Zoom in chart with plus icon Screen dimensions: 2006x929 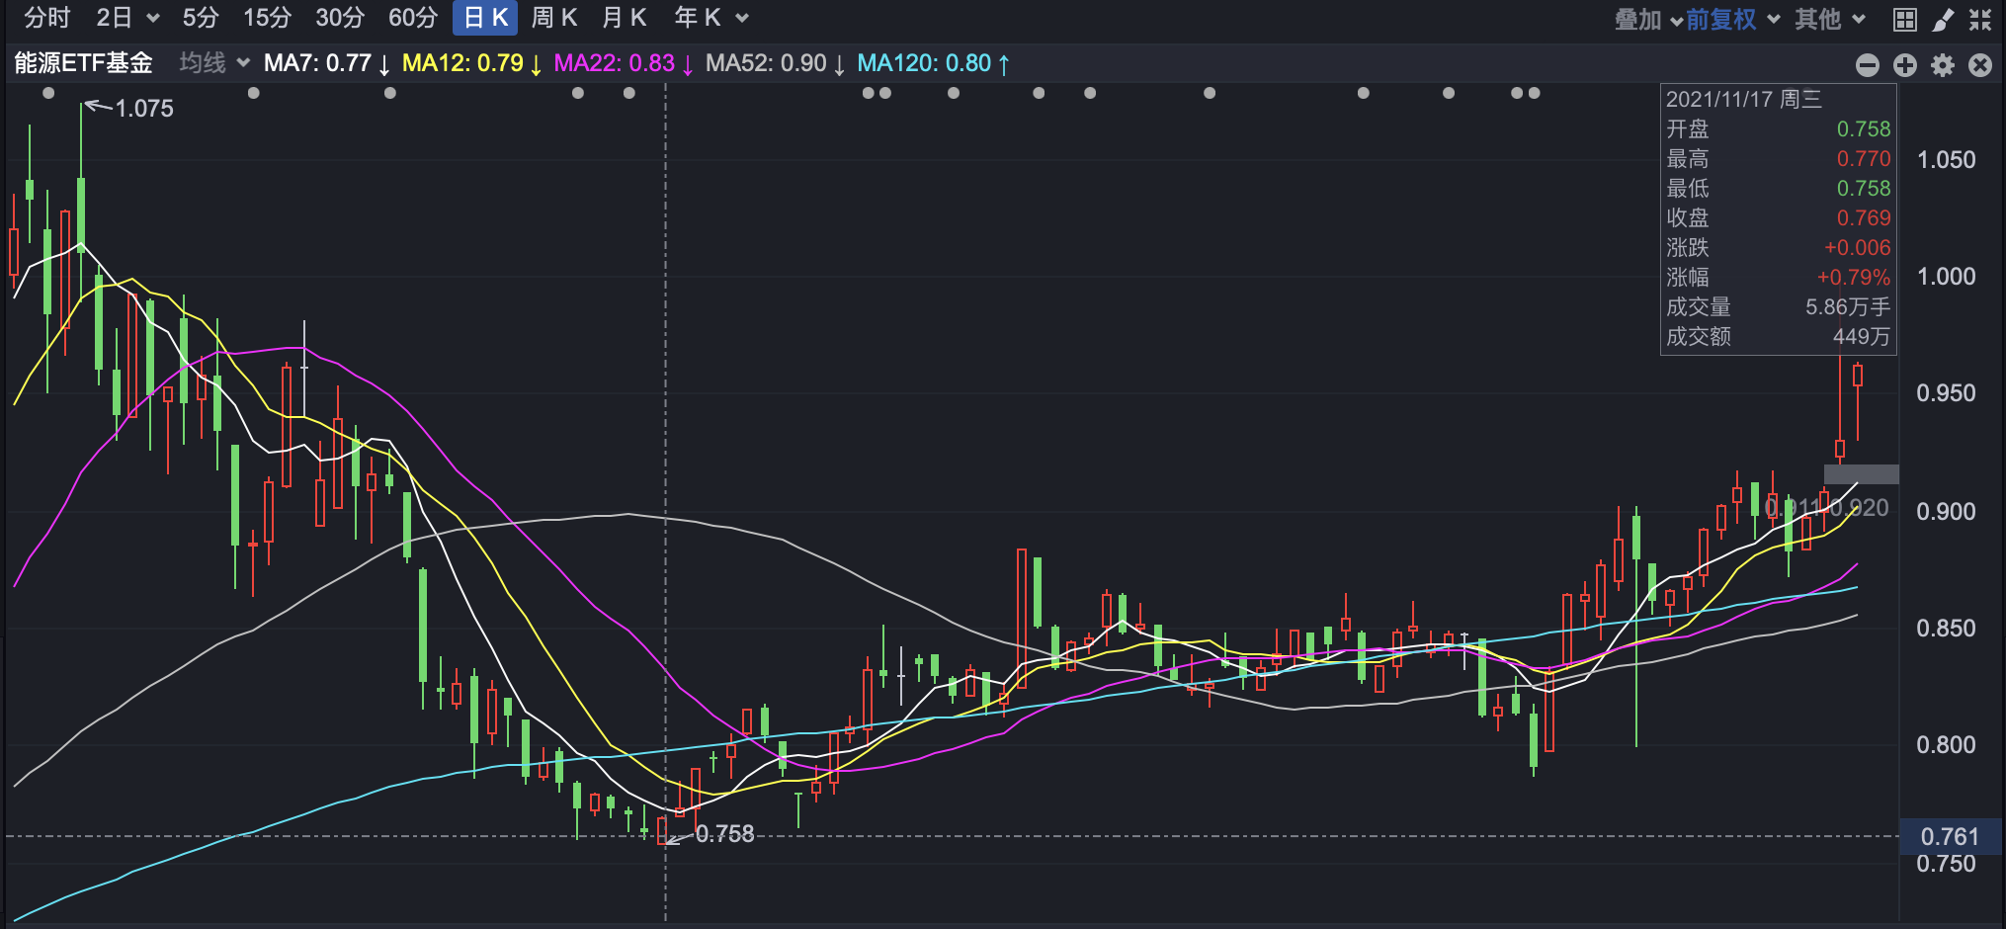point(1904,65)
